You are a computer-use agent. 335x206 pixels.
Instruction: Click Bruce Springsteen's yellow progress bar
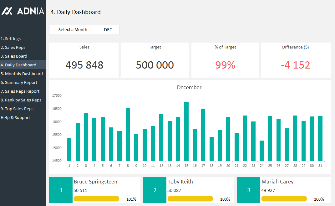[x=96, y=199]
